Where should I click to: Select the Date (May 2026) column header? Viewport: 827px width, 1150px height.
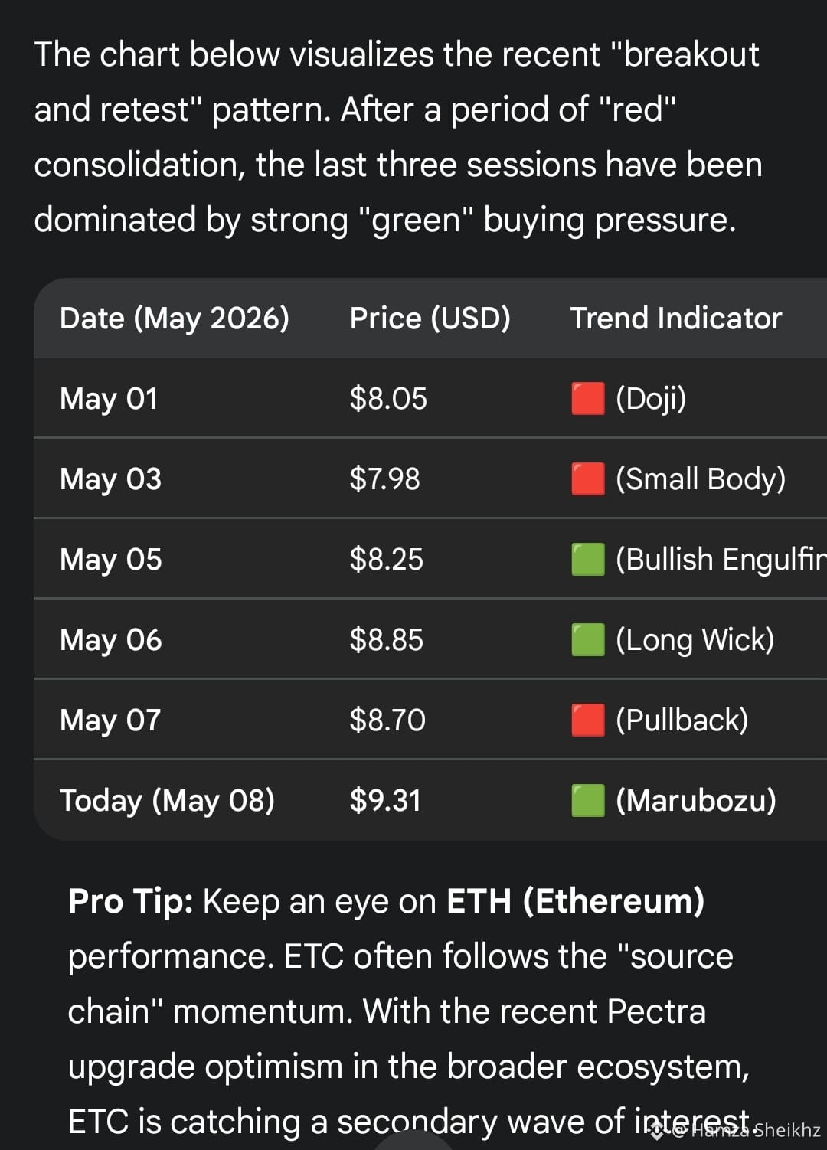click(x=175, y=318)
